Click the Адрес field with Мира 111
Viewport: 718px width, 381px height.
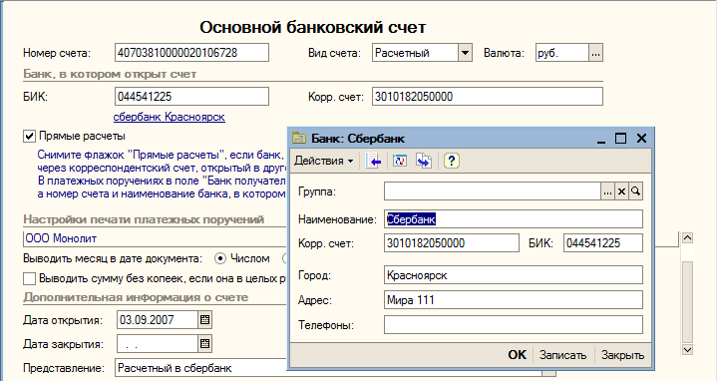514,300
